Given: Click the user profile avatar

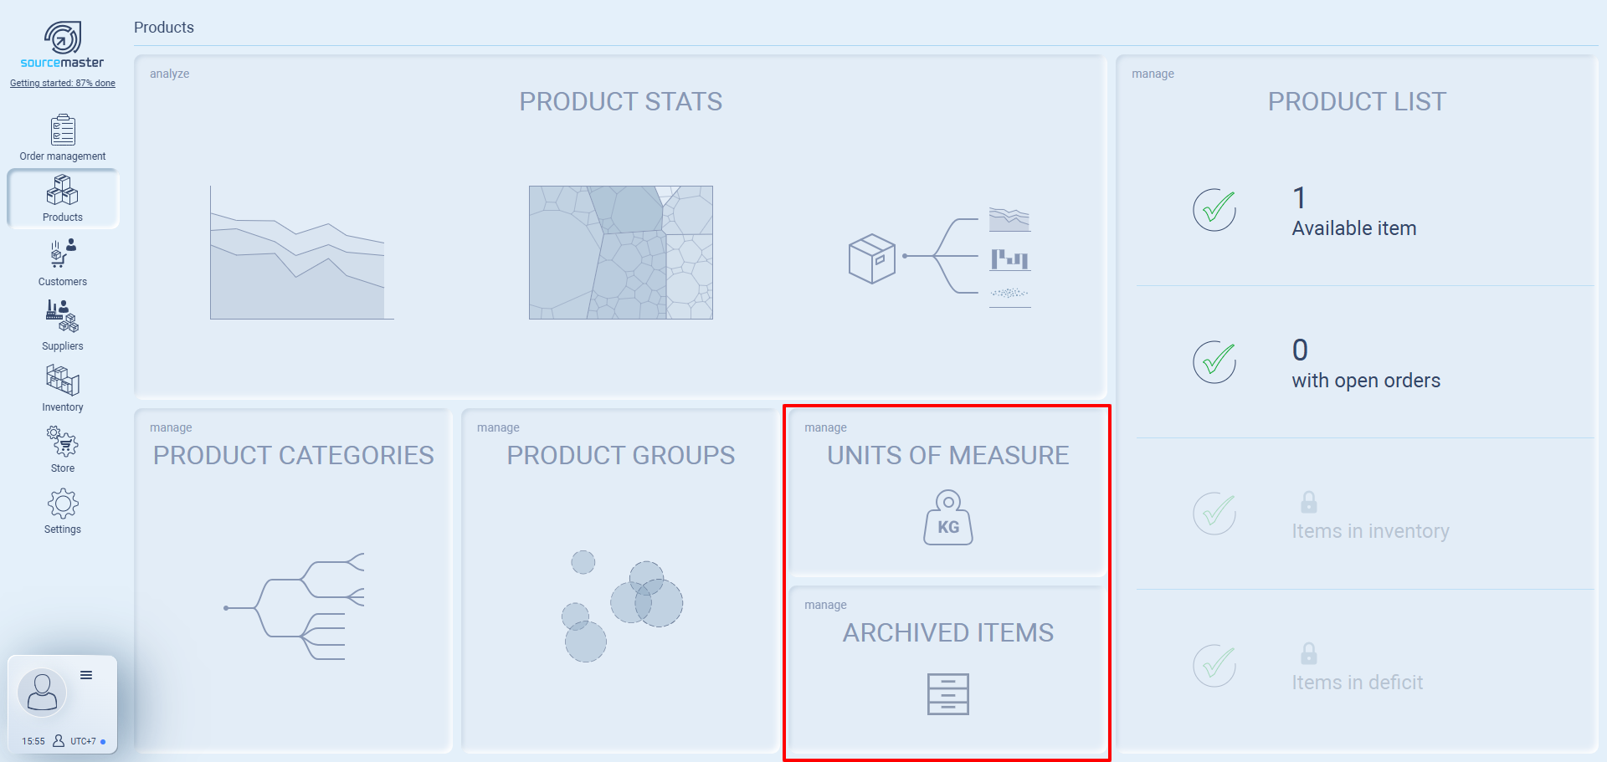Looking at the screenshot, I should point(42,693).
